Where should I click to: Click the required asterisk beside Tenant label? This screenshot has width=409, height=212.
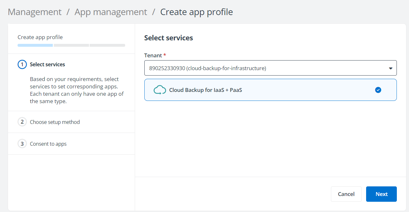(x=164, y=55)
